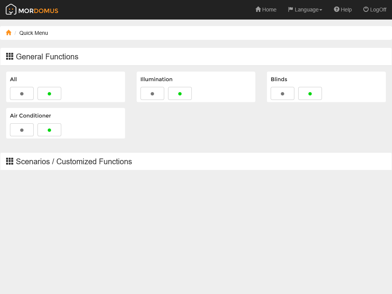This screenshot has height=294, width=392.
Task: Click the grid icon beside General Functions
Action: pos(10,56)
